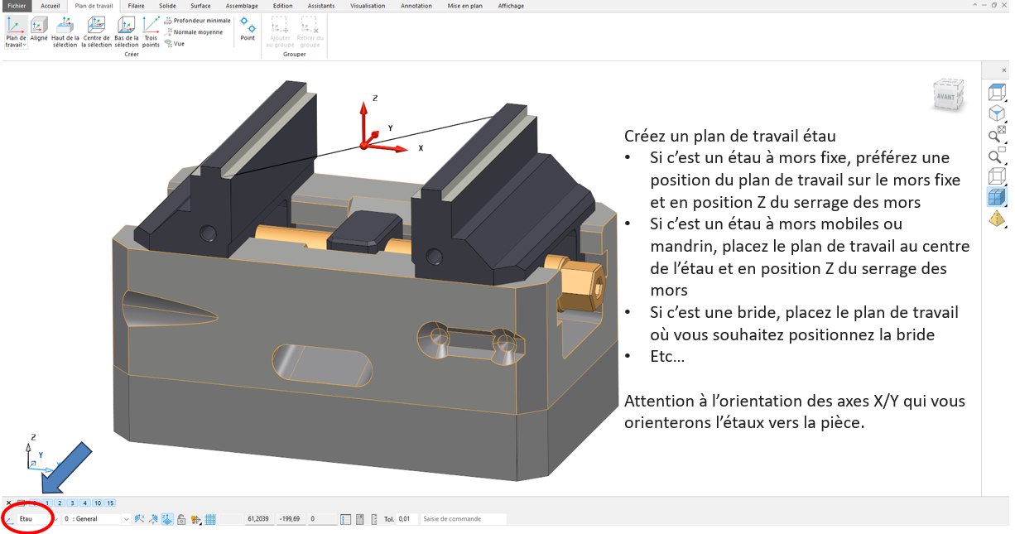
Task: Open the Surface tab
Action: pyautogui.click(x=200, y=6)
